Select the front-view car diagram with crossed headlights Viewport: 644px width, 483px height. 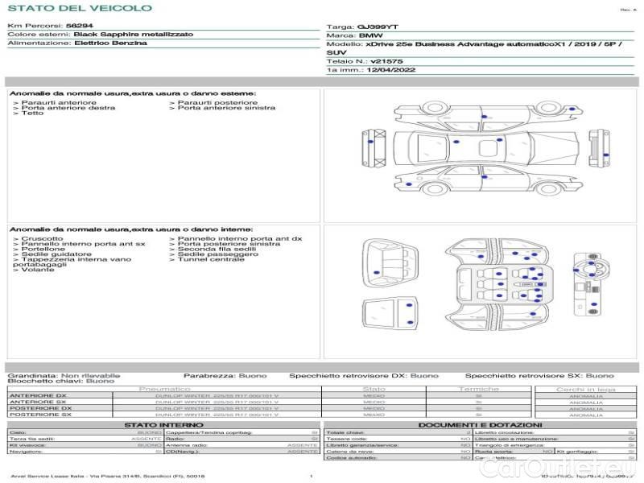[374, 148]
